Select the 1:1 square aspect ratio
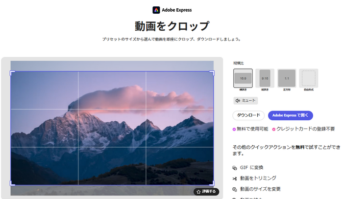Screen dimensions: 343x199 pyautogui.click(x=287, y=78)
